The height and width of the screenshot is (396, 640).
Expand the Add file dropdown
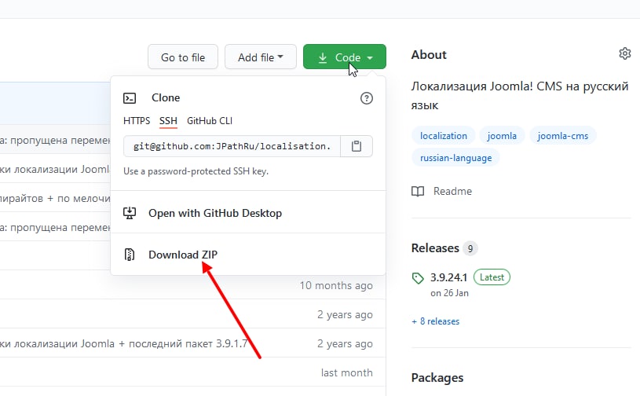[x=260, y=57]
